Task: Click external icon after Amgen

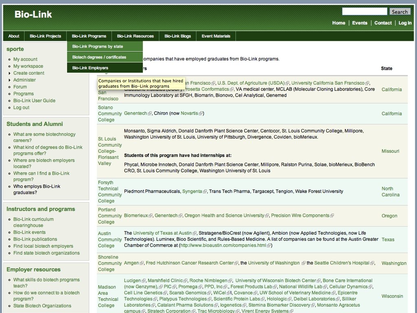Action: click(142, 263)
